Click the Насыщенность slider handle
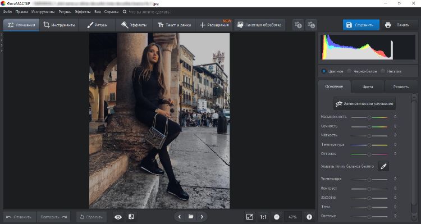421x224 pixels. point(369,117)
